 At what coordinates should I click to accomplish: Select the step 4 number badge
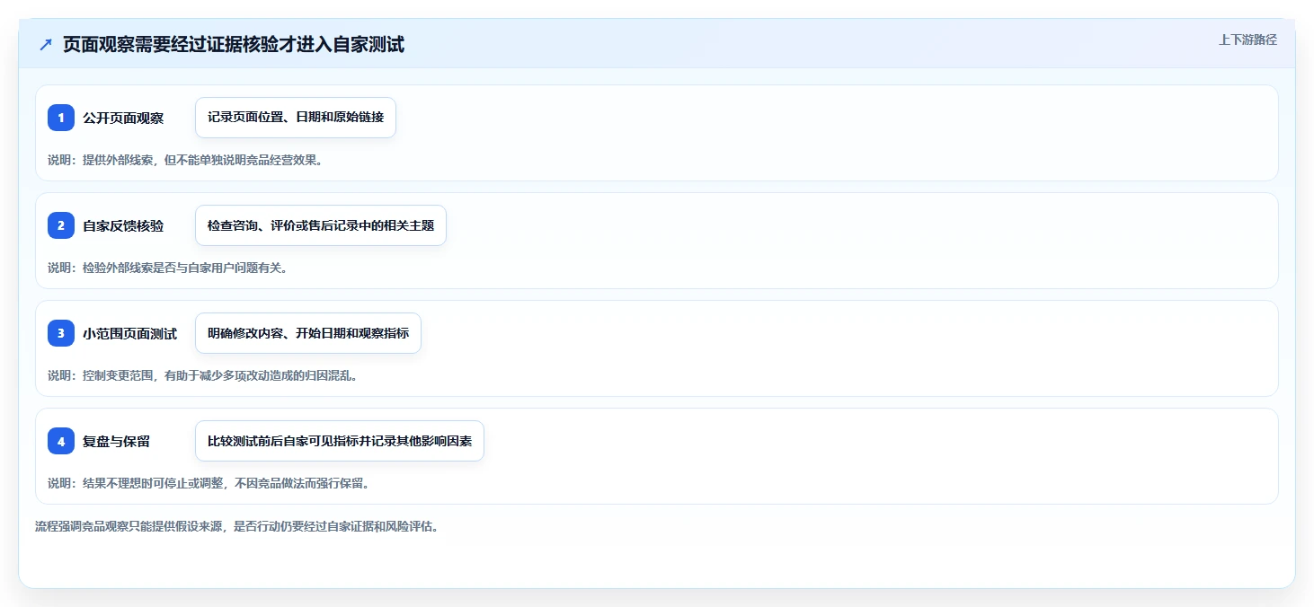(61, 441)
